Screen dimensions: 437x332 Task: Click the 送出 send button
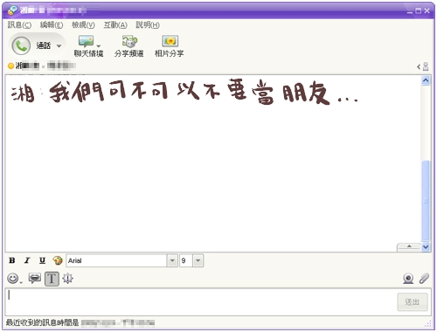coord(413,302)
